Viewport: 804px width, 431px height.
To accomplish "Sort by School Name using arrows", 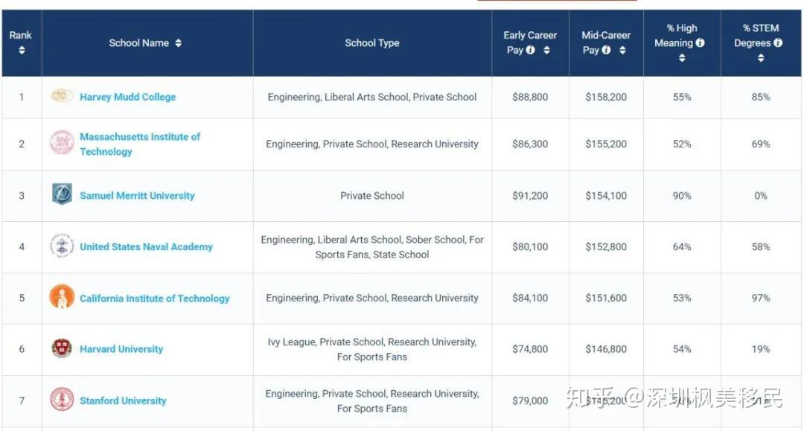I will pyautogui.click(x=179, y=43).
